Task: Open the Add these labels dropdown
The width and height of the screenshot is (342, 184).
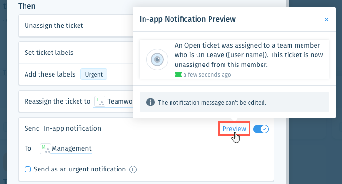Action: [50, 74]
